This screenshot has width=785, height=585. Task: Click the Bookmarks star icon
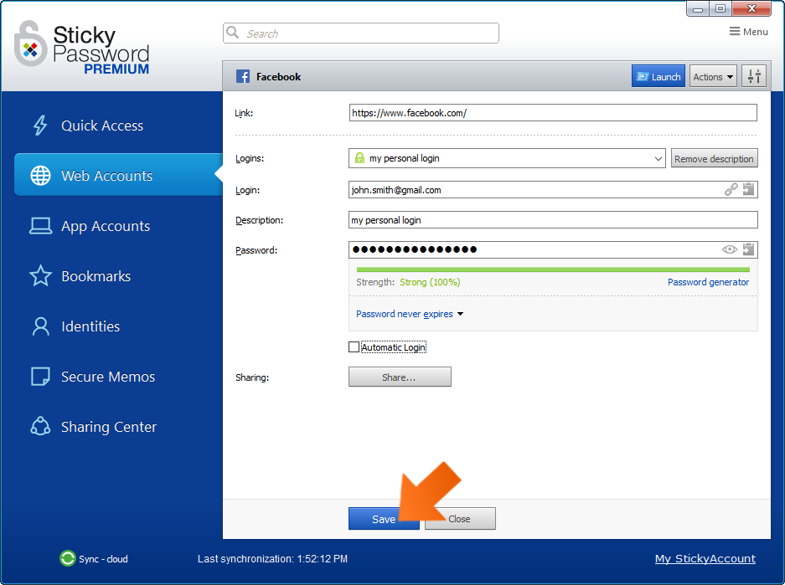coord(40,276)
